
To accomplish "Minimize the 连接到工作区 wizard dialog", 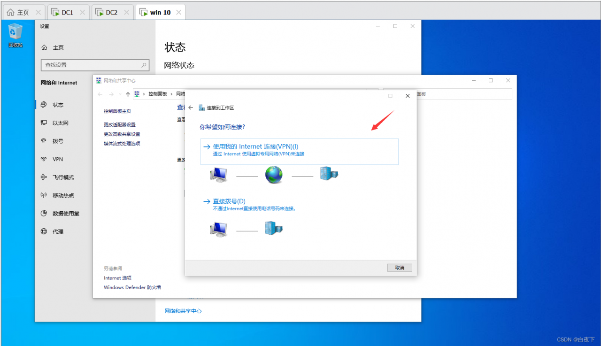I will pos(373,96).
